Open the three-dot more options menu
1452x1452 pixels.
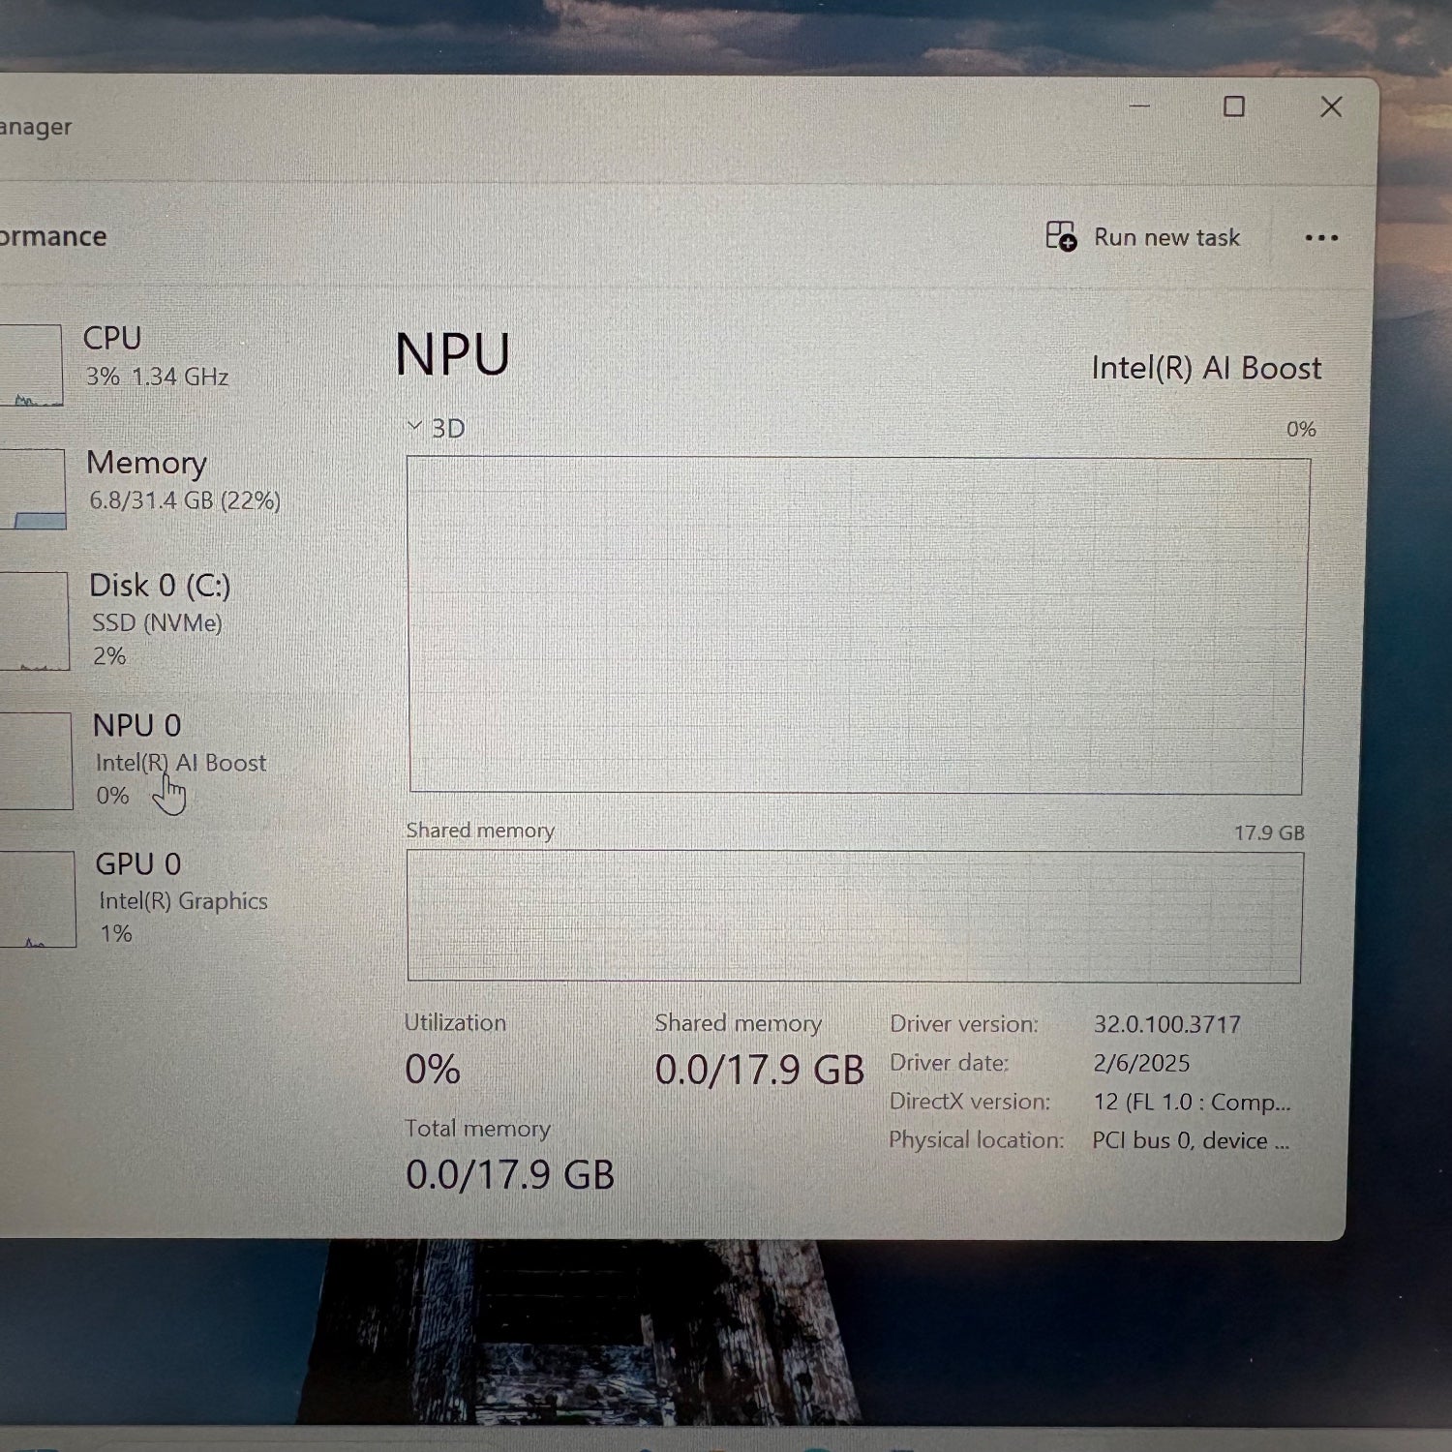tap(1320, 238)
